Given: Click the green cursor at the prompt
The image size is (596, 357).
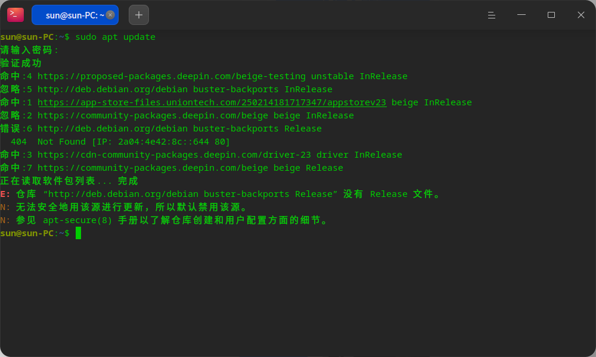Looking at the screenshot, I should [78, 233].
